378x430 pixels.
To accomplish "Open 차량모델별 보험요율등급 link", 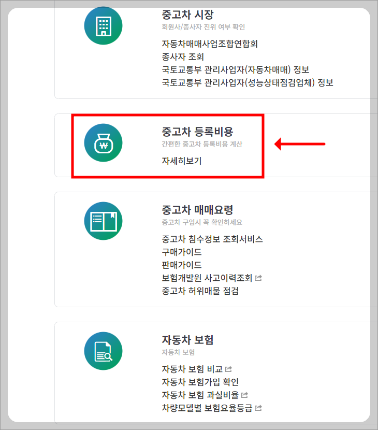I will (x=207, y=408).
